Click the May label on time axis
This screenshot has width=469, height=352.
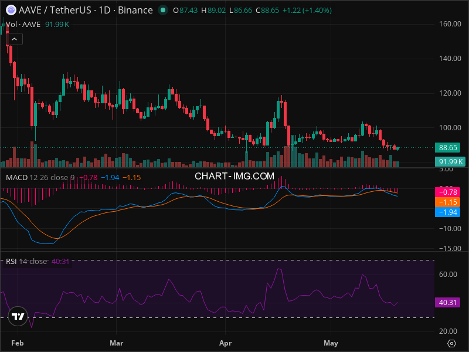(331, 343)
